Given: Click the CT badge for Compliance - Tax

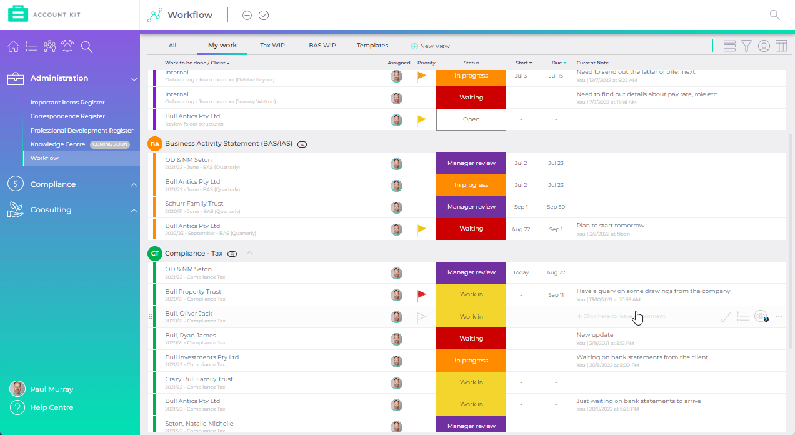Looking at the screenshot, I should [x=155, y=253].
